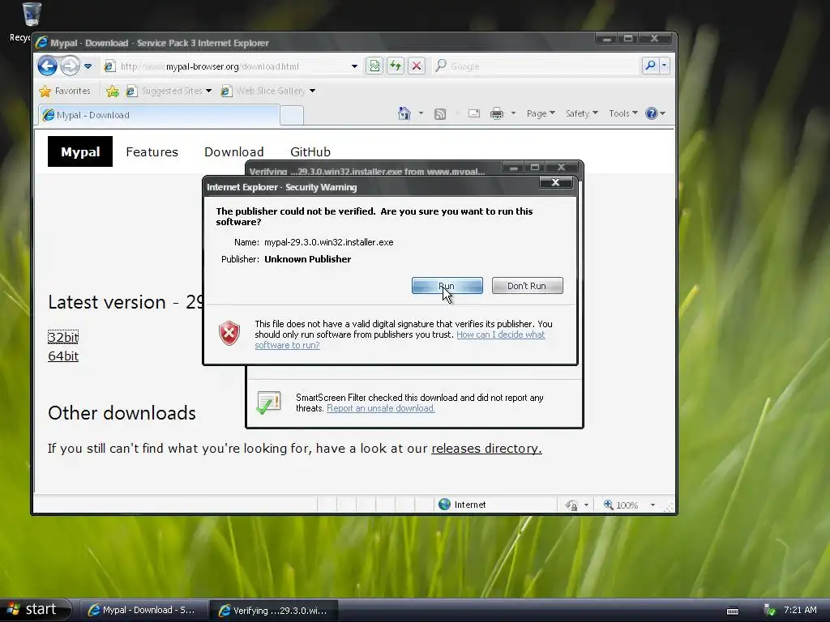The height and width of the screenshot is (622, 830).
Task: Open the Help question mark menu
Action: [655, 113]
